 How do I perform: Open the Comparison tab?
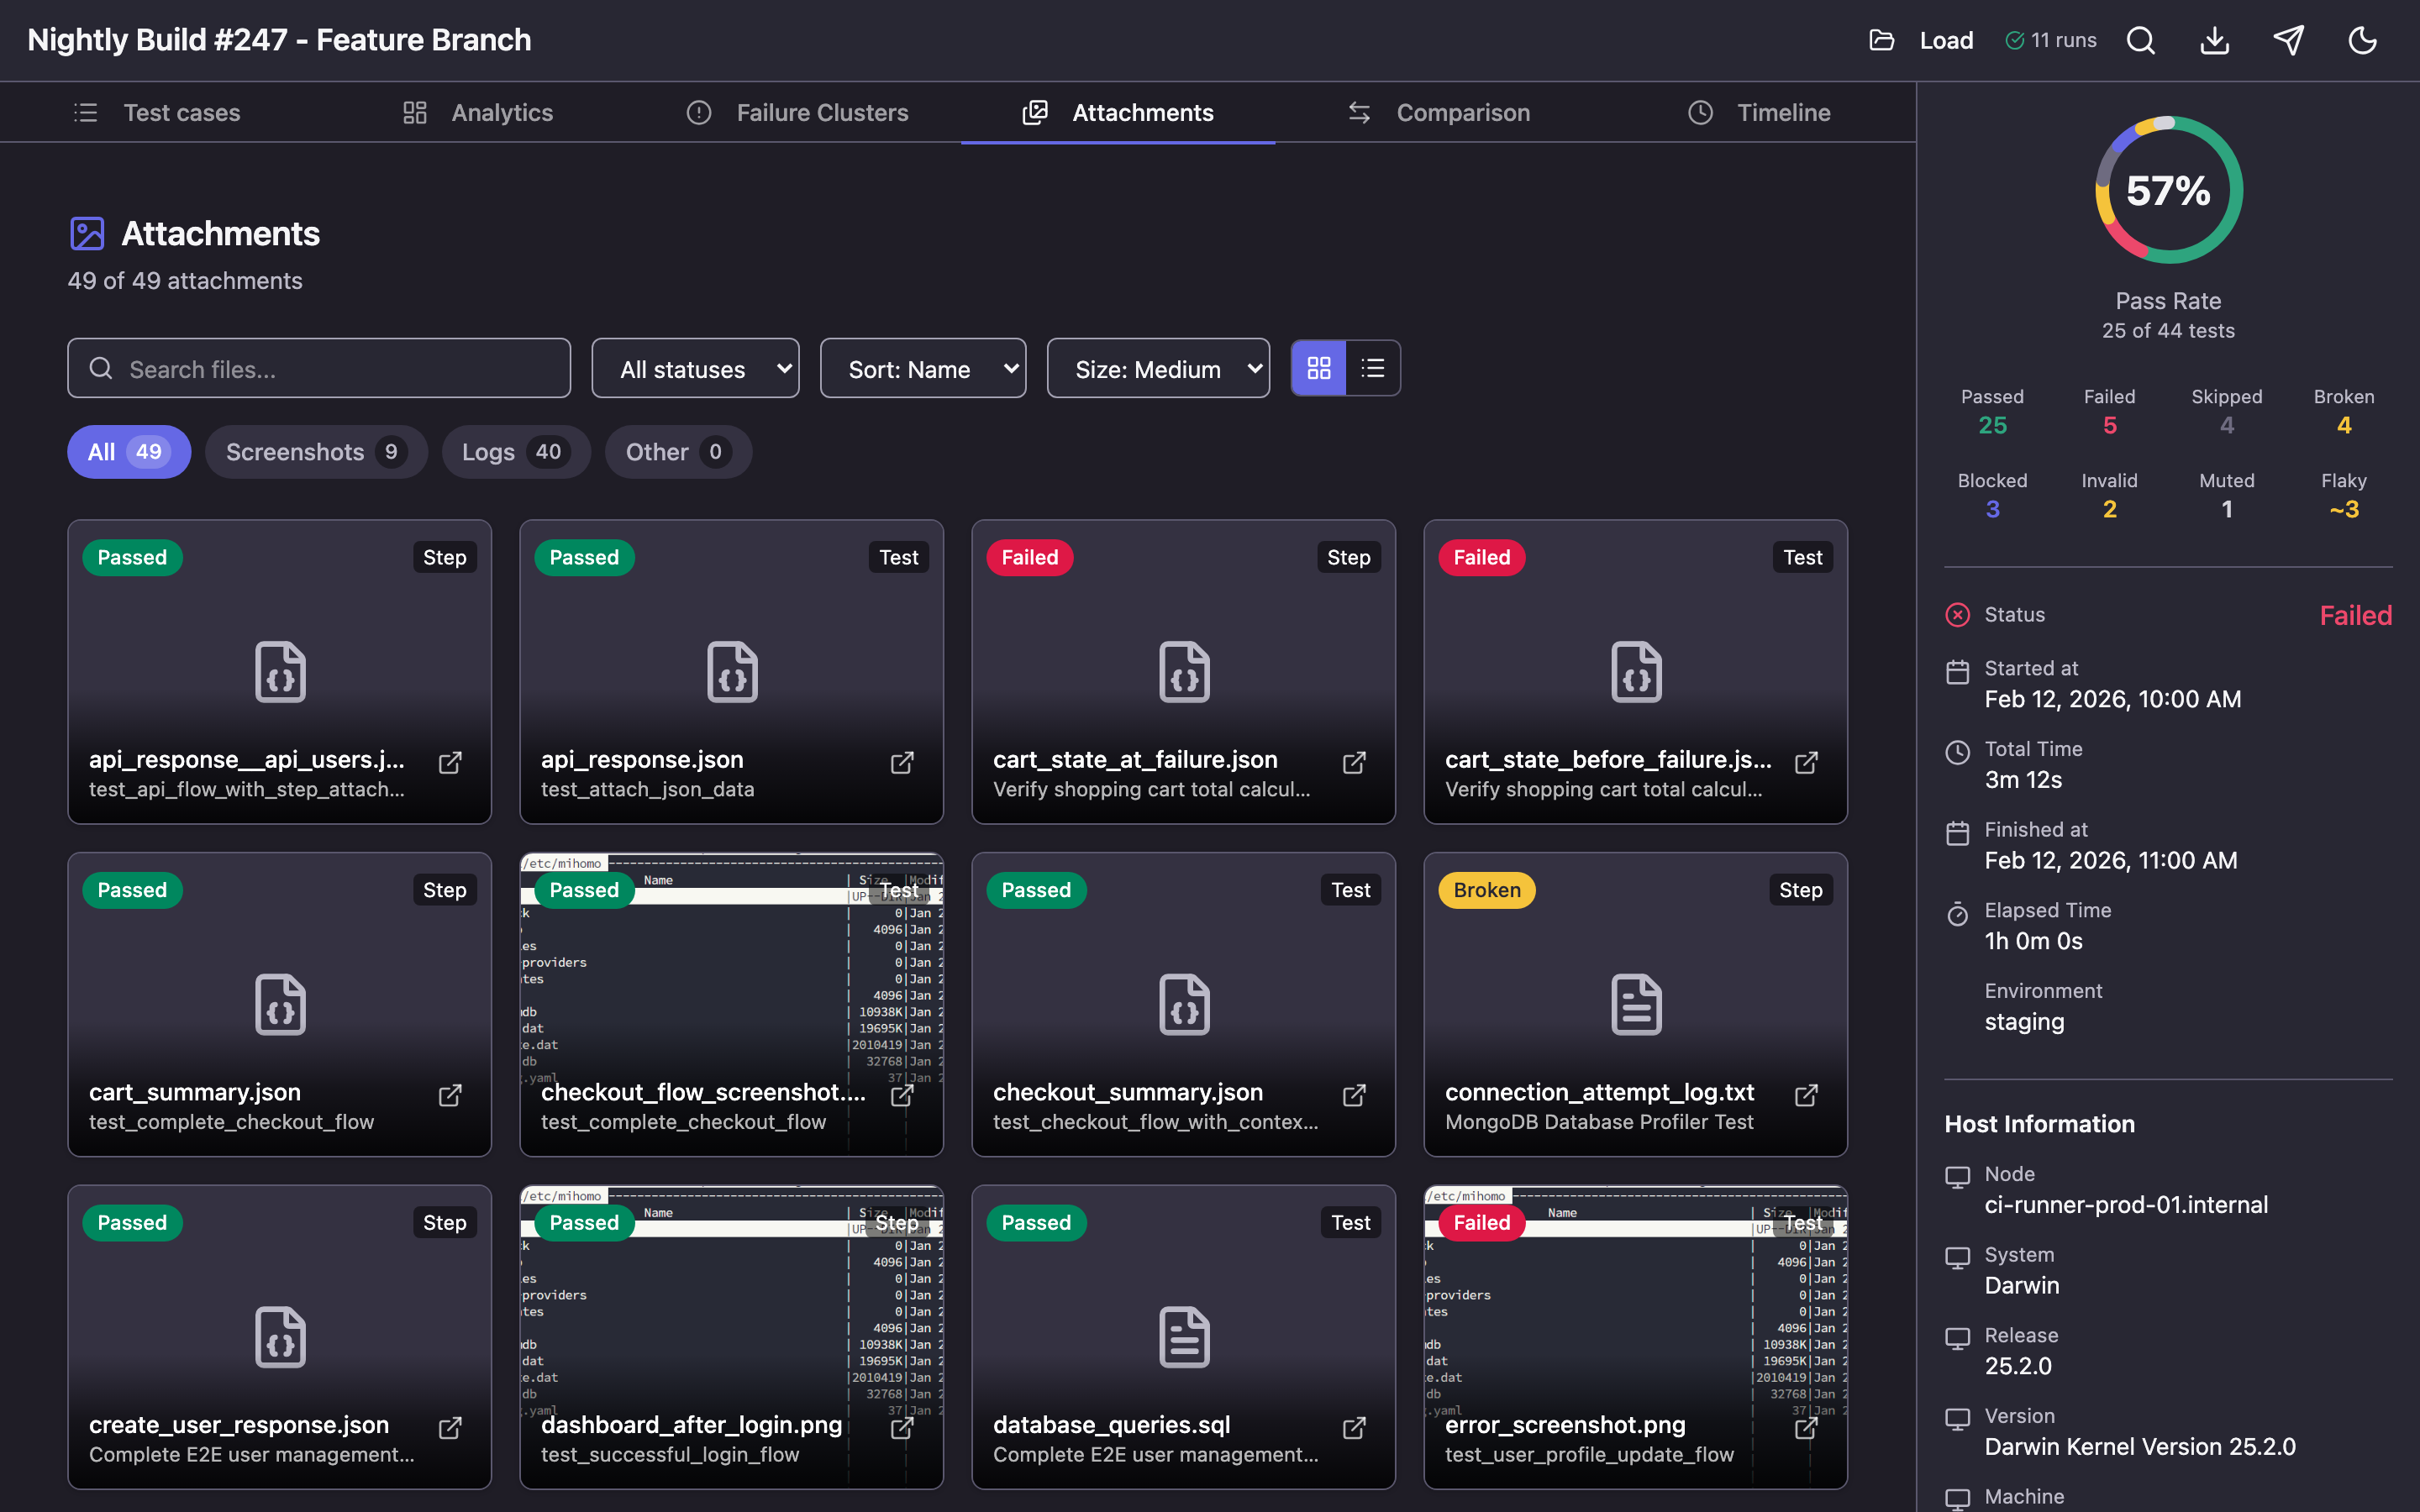tap(1463, 112)
